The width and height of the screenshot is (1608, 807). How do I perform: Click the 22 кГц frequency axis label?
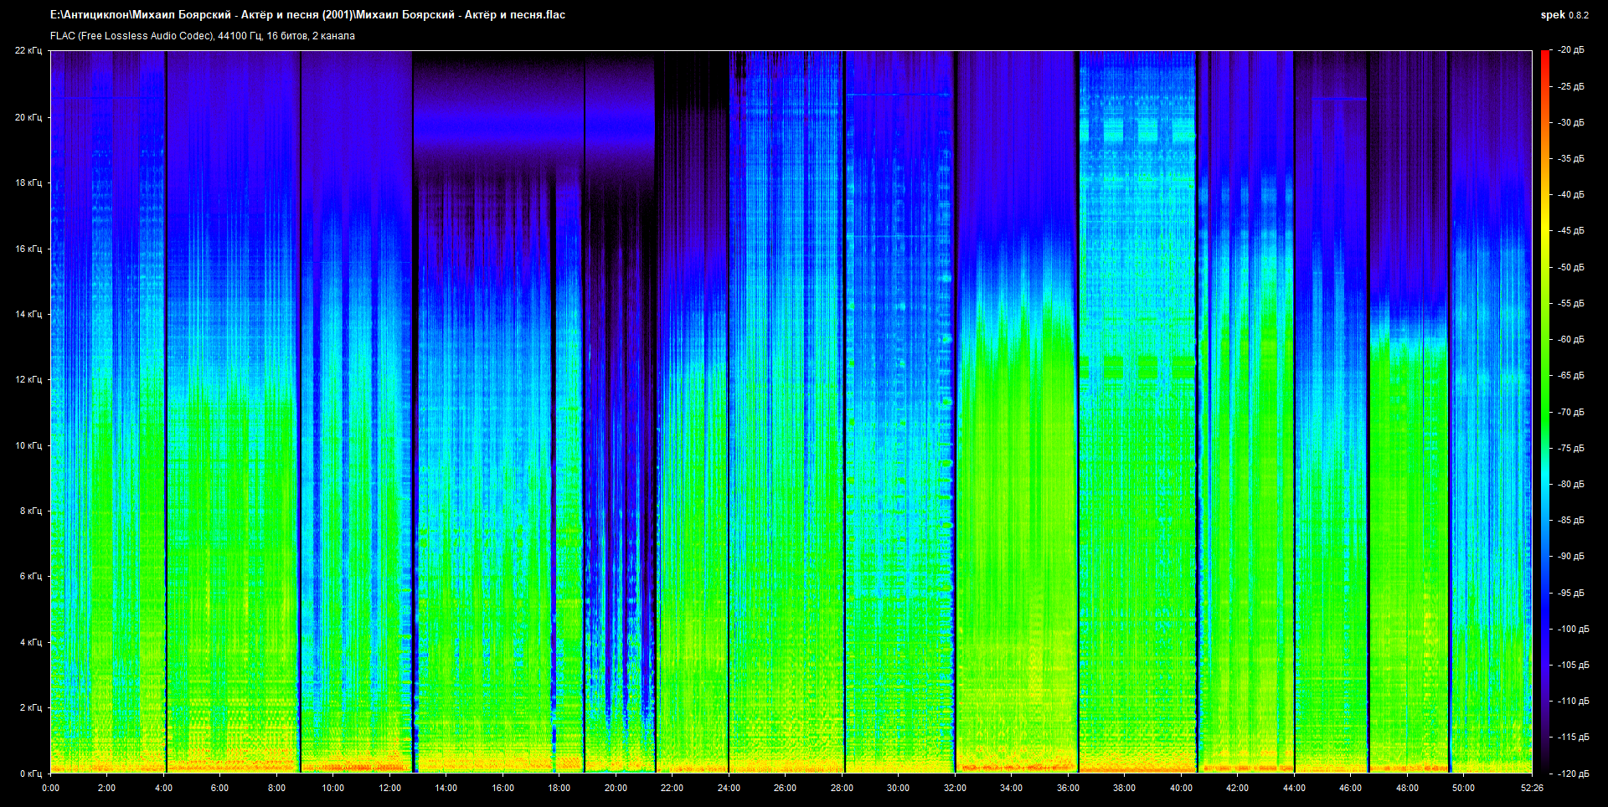28,50
